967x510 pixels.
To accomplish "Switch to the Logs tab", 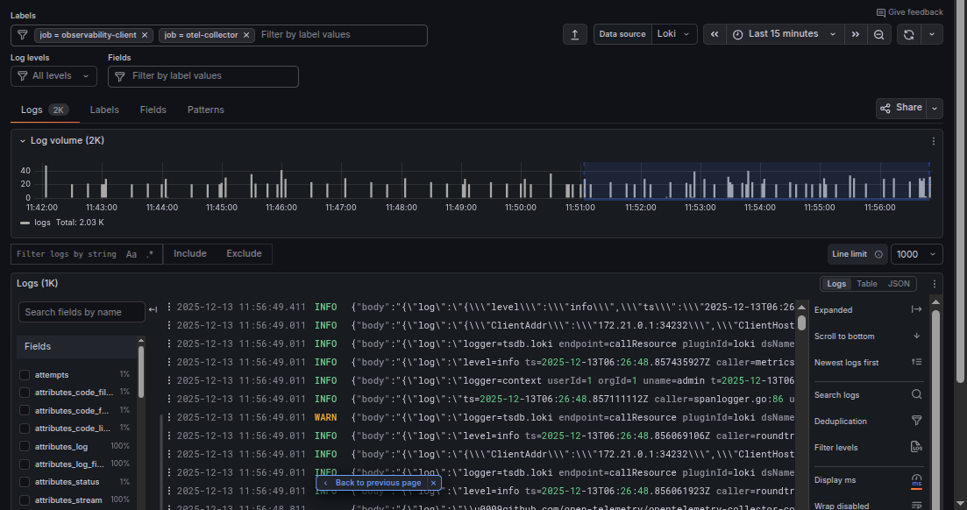I will pos(44,110).
